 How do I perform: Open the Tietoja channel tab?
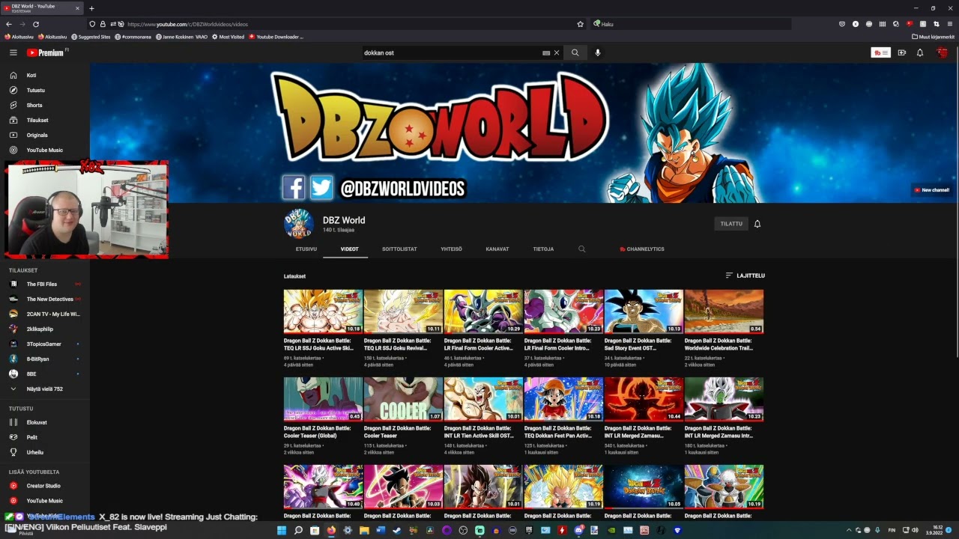click(x=543, y=249)
